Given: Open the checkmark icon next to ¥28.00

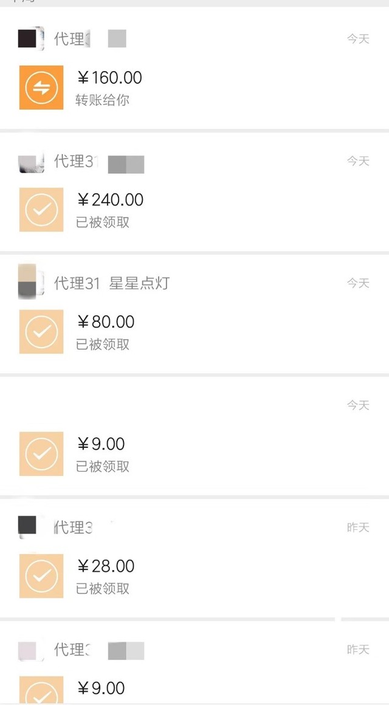Looking at the screenshot, I should pos(41,576).
